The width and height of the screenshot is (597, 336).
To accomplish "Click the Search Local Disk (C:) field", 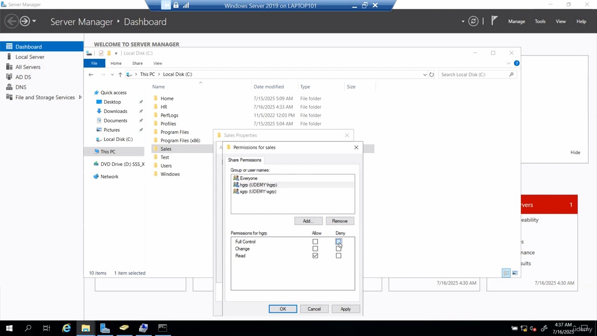I will pyautogui.click(x=477, y=75).
